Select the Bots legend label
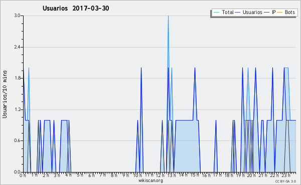 pyautogui.click(x=289, y=12)
